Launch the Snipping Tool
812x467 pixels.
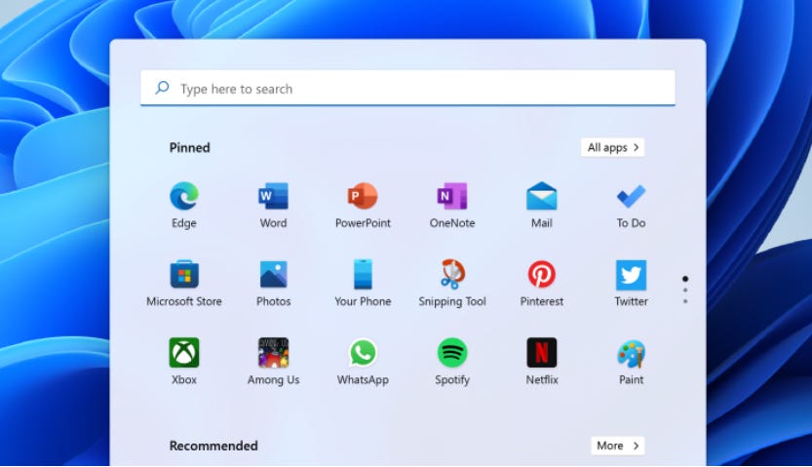pos(452,283)
